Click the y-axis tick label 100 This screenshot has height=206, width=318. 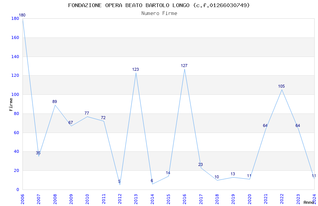pos(15,95)
